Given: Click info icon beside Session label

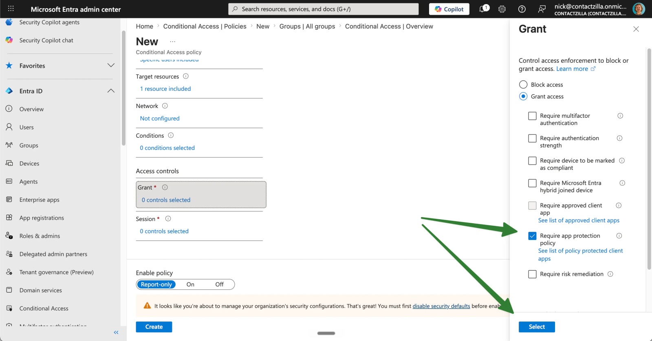Looking at the screenshot, I should click(168, 219).
